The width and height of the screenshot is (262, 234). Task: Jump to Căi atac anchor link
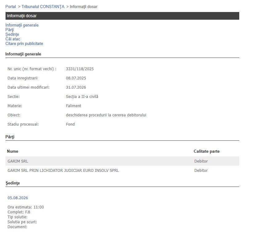click(13, 39)
